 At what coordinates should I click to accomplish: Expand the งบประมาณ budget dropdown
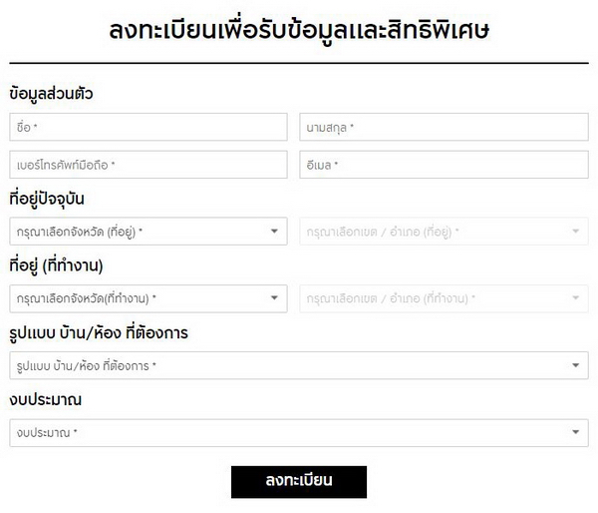click(x=289, y=433)
